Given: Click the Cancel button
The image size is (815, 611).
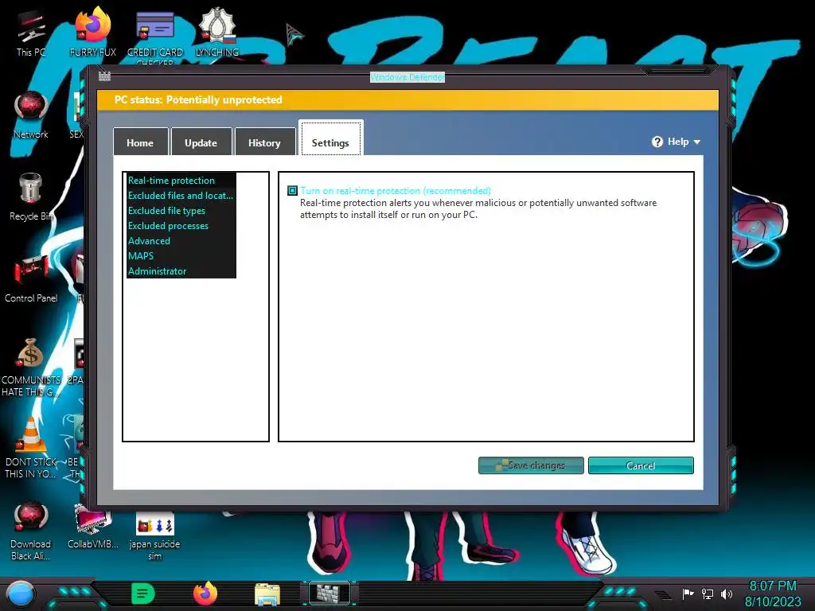Looking at the screenshot, I should pos(641,465).
